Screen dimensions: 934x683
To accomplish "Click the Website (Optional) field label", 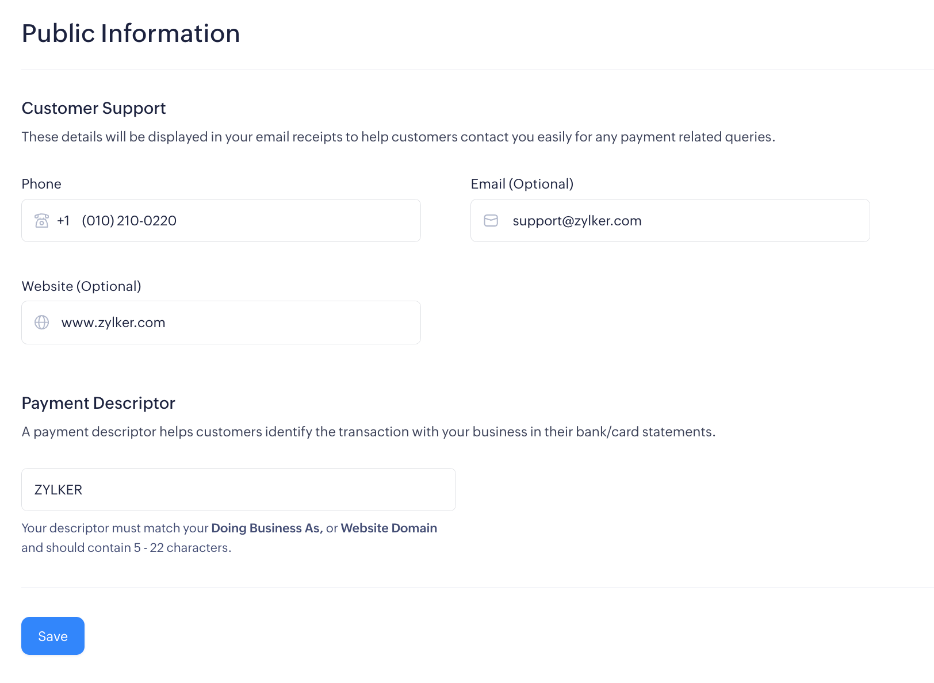I will pos(81,286).
